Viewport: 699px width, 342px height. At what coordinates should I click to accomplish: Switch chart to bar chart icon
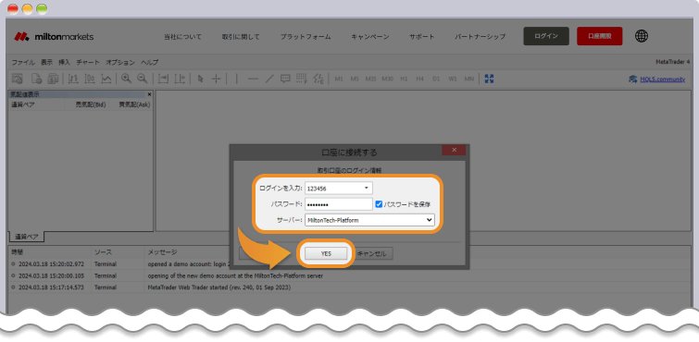point(73,79)
